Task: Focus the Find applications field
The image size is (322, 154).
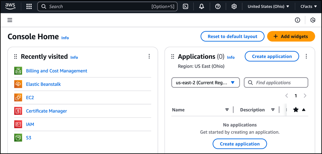Action: 276,83
